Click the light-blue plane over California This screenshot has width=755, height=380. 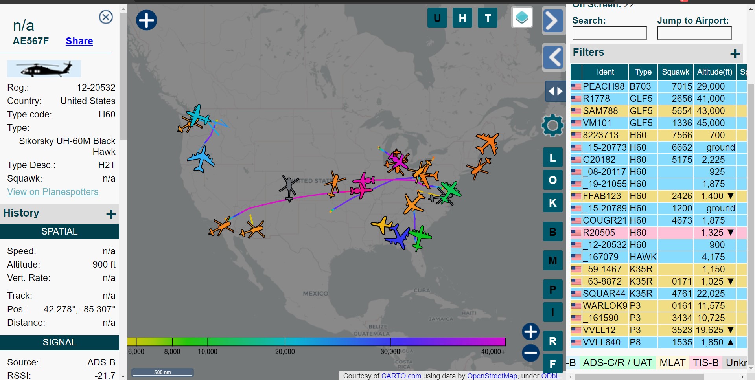201,160
